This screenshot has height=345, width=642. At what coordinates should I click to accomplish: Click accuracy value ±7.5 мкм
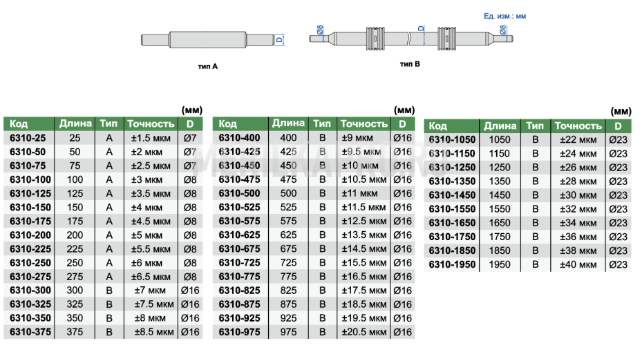154,304
